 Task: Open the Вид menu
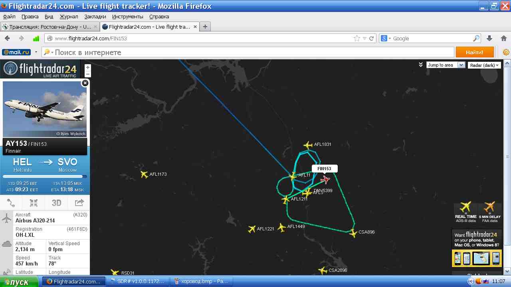pos(49,17)
